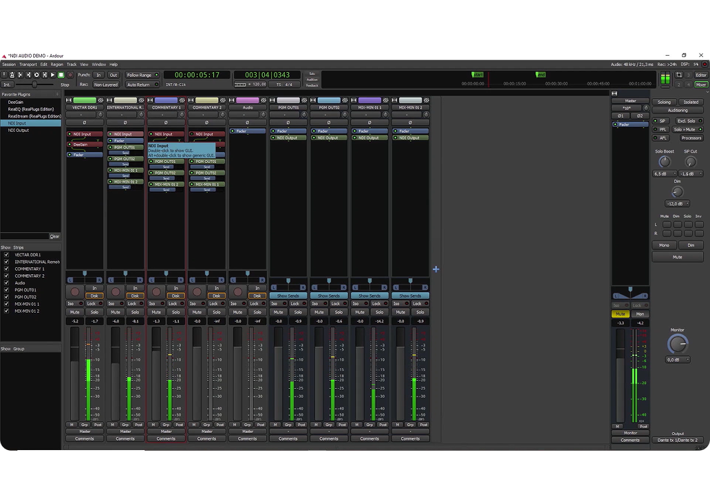Click the green Stop transport button

coord(61,75)
